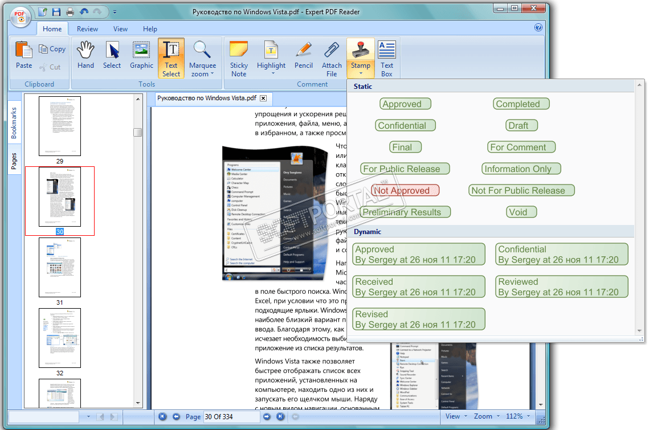Choose the Not Approved stamp
This screenshot has height=430, width=649.
pos(405,190)
